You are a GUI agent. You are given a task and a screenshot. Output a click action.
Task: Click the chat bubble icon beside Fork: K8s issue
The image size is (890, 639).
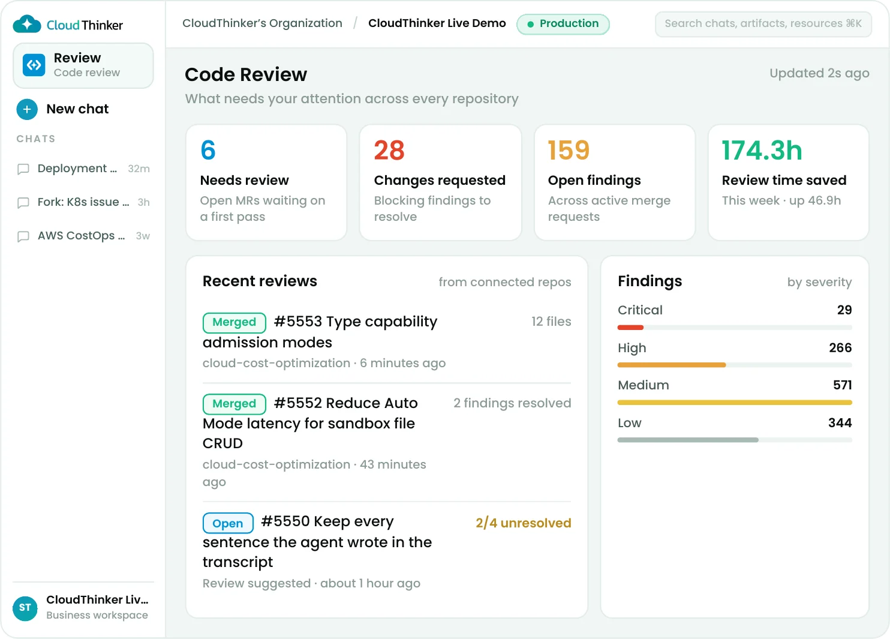tap(23, 203)
